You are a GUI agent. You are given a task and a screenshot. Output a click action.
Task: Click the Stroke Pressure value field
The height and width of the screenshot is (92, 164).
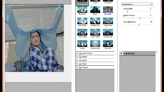(152, 15)
